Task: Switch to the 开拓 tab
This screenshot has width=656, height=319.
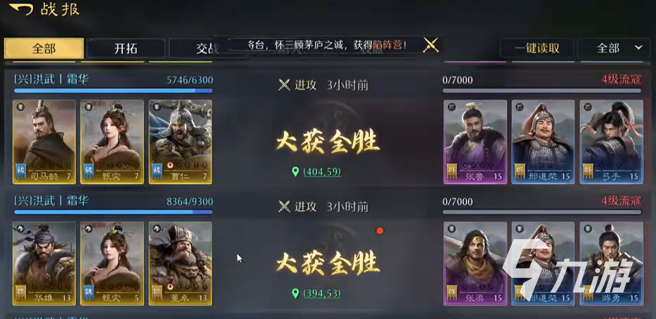Action: [126, 48]
